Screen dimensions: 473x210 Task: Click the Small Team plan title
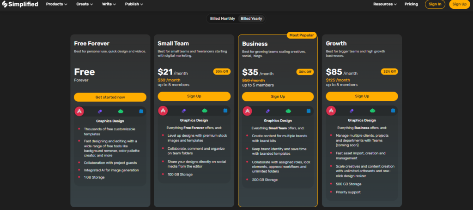pos(173,44)
